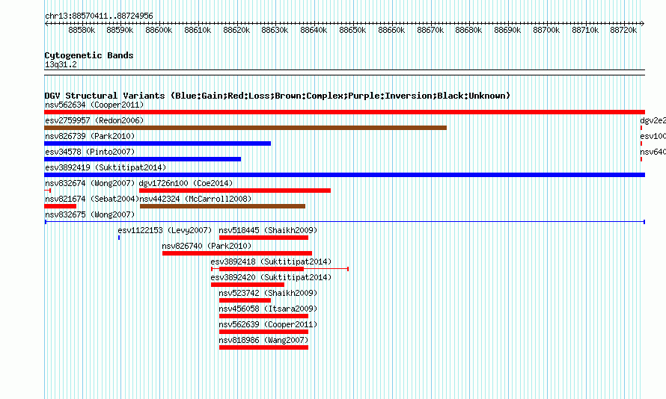
Task: Click the partially visible nsv640 label
Action: [x=653, y=152]
